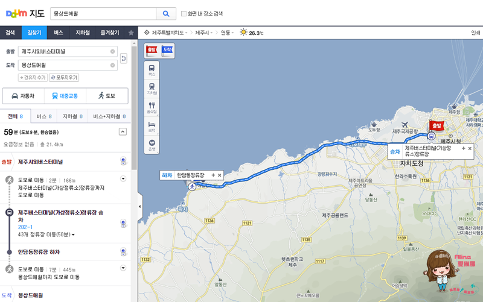Open the 202-1 bus route link
This screenshot has height=302, width=483.
point(25,227)
